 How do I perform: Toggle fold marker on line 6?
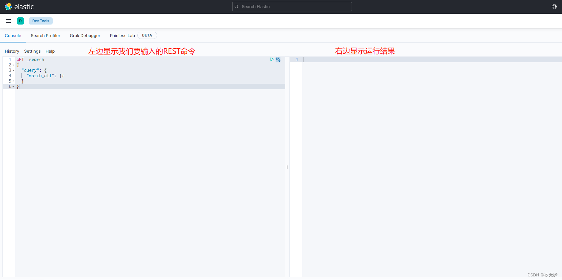click(13, 86)
